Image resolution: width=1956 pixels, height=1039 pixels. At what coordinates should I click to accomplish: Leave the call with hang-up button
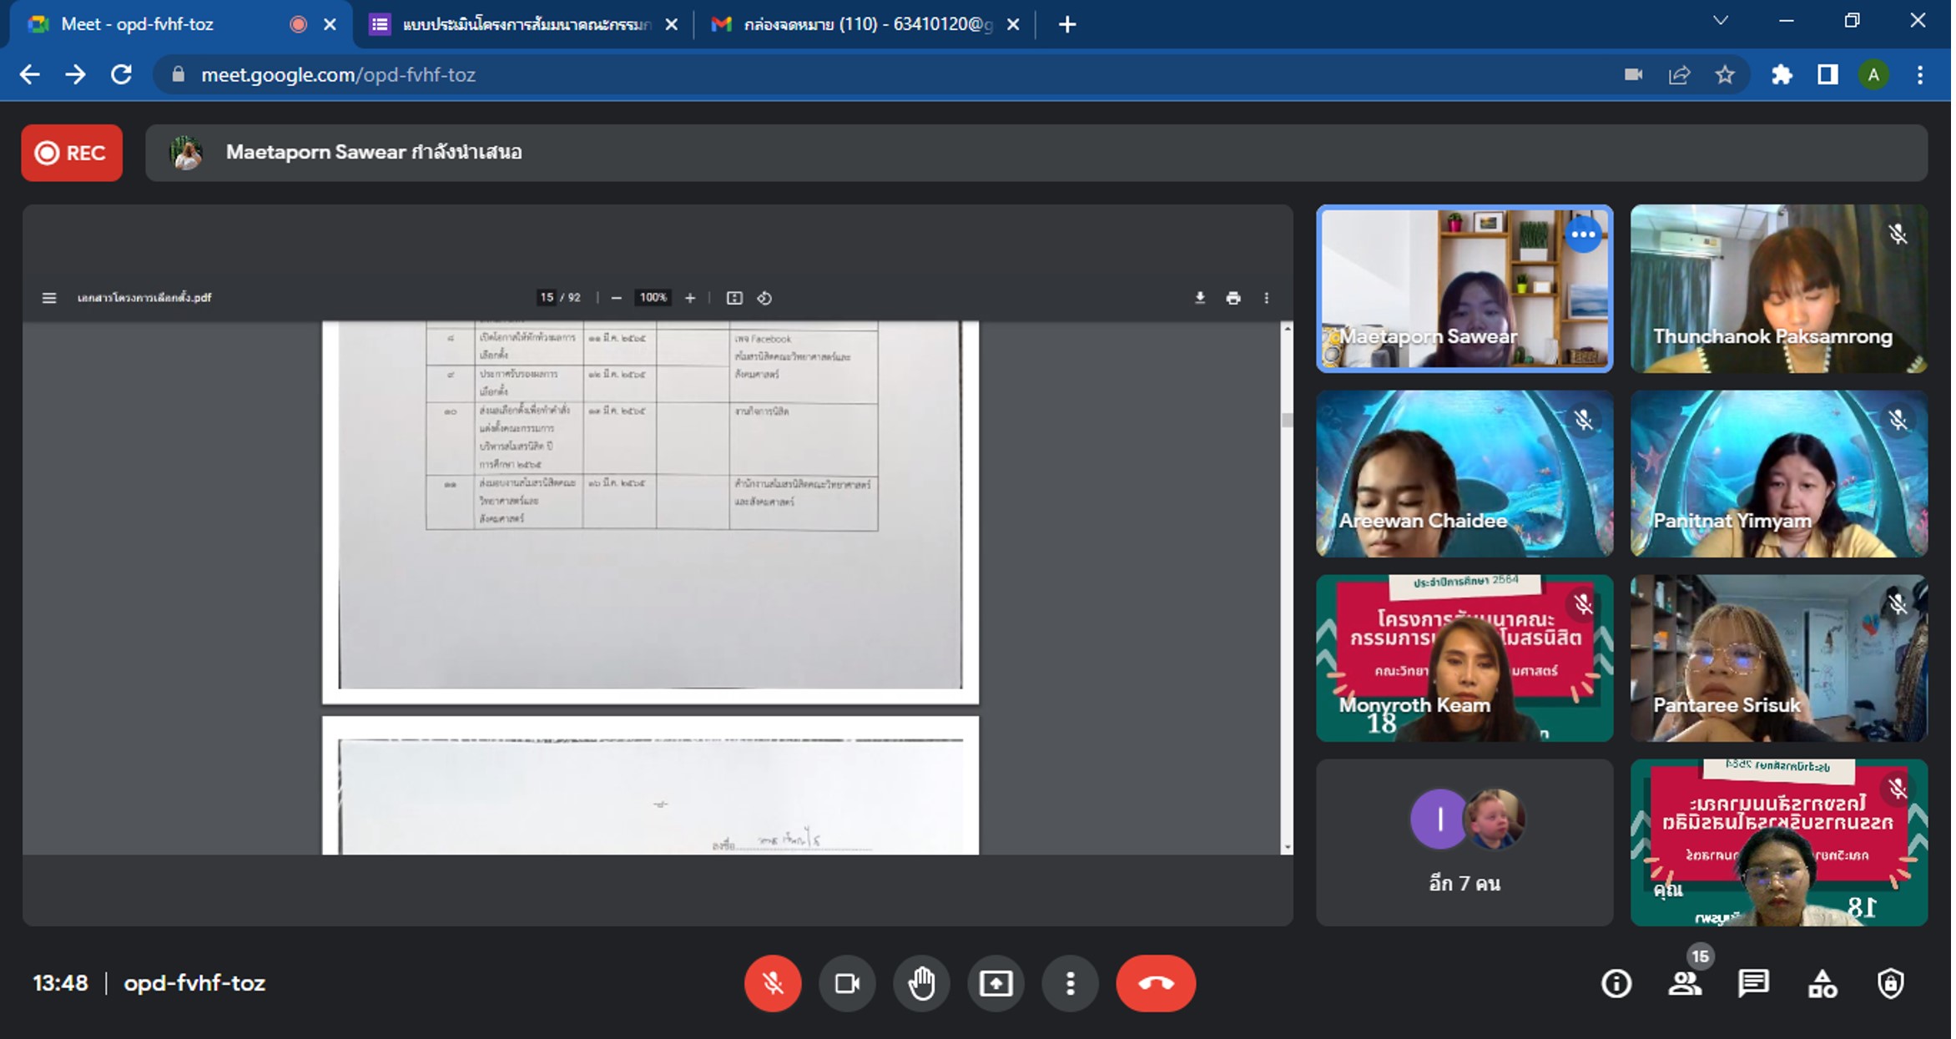(x=1156, y=984)
